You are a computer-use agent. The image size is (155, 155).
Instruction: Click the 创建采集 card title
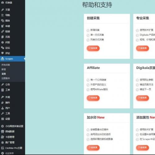point(93,18)
